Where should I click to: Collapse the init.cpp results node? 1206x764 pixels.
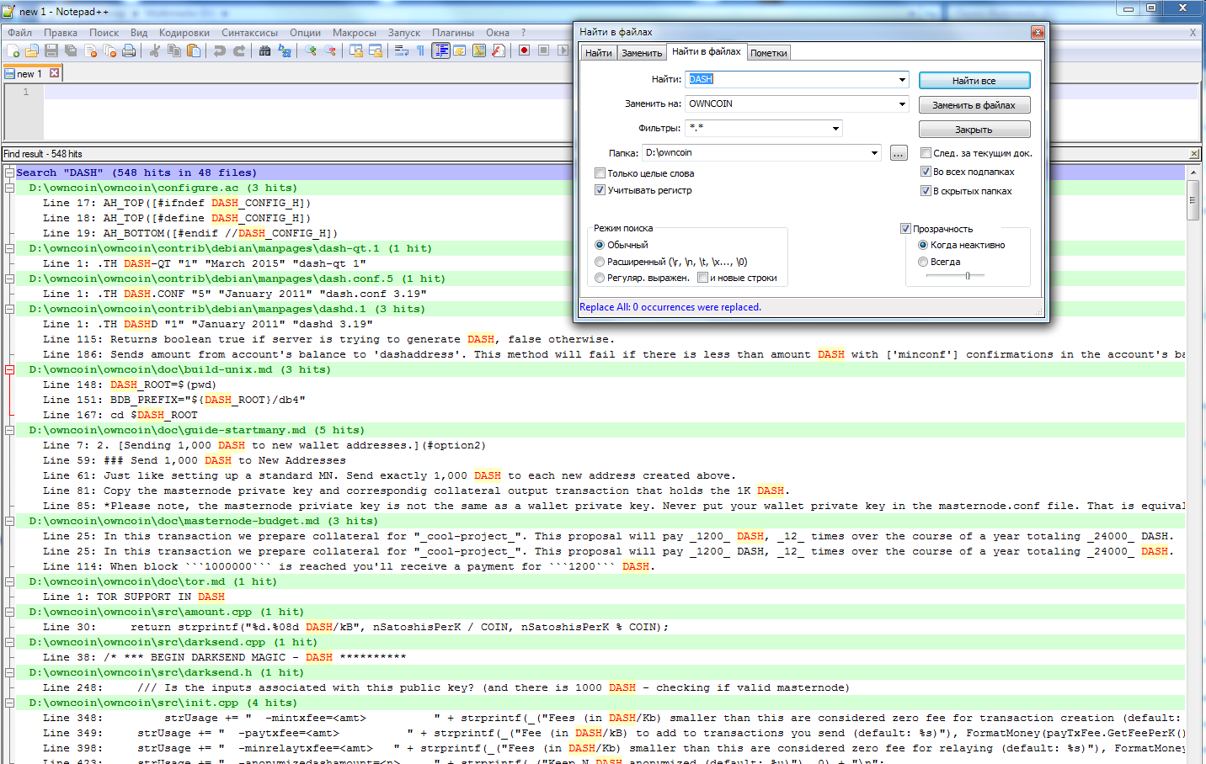click(x=9, y=703)
